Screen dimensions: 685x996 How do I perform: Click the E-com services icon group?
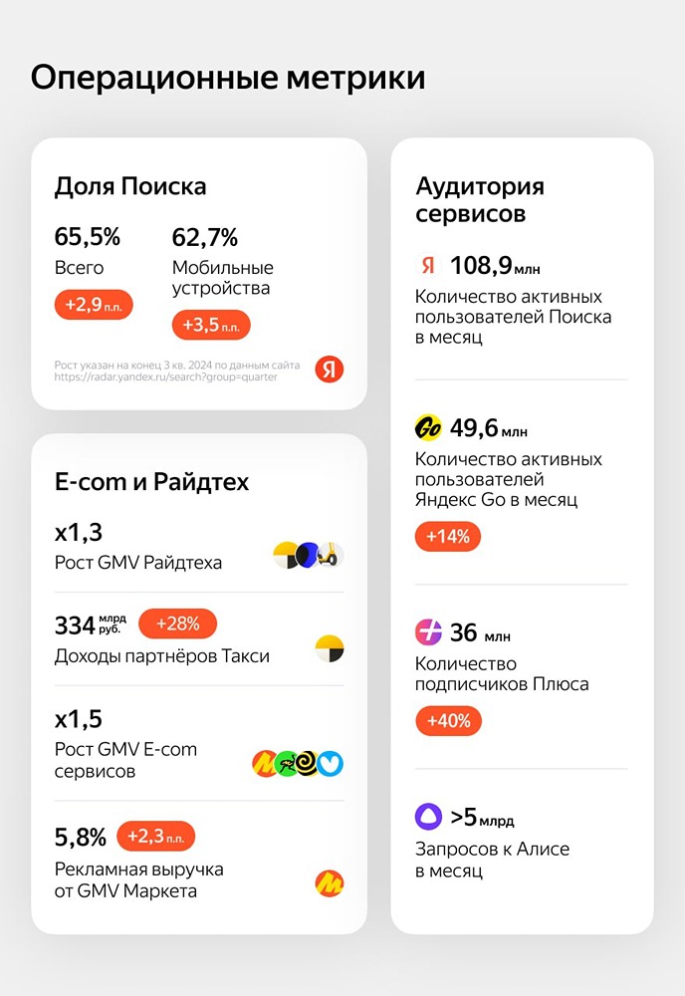(298, 764)
